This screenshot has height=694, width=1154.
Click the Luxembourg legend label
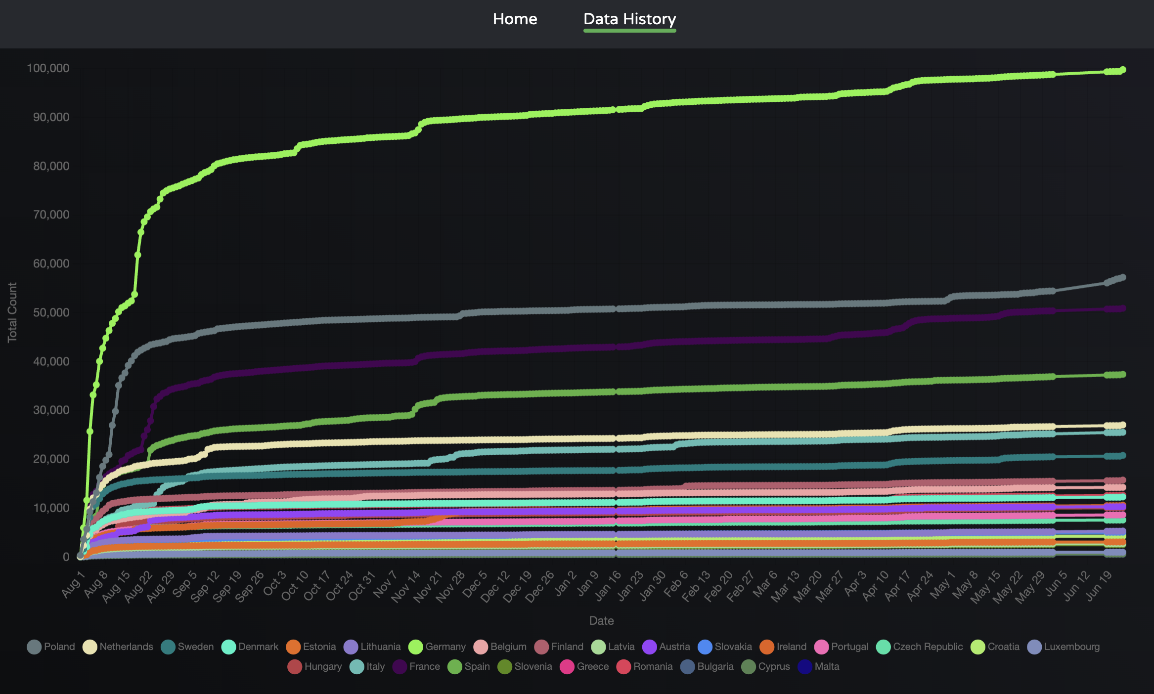[x=1072, y=647]
